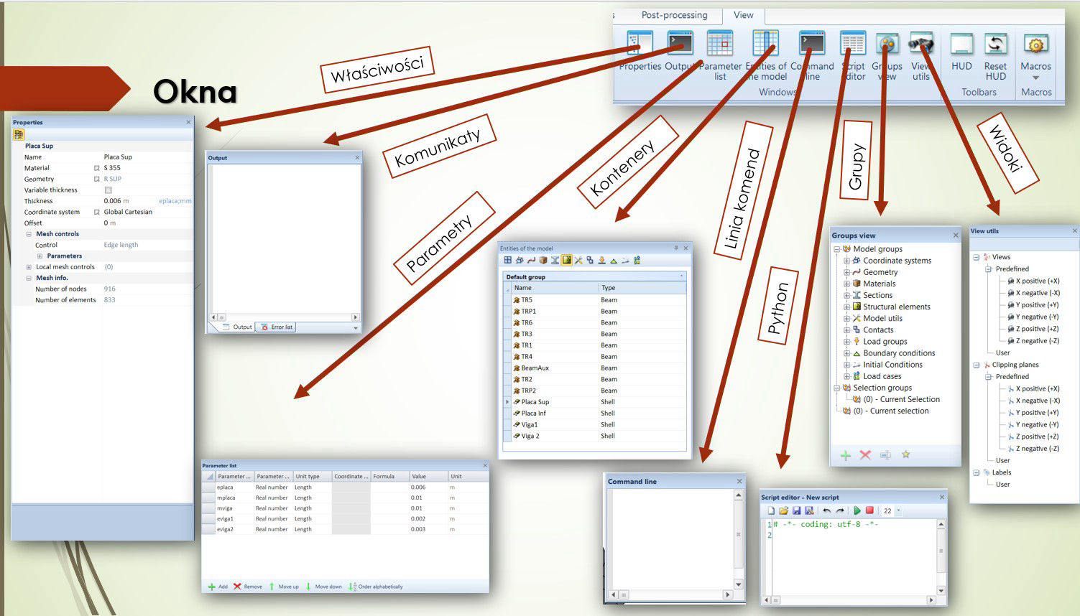The width and height of the screenshot is (1080, 616).
Task: Switch to the Post-processing ribbon tab
Action: click(x=674, y=15)
